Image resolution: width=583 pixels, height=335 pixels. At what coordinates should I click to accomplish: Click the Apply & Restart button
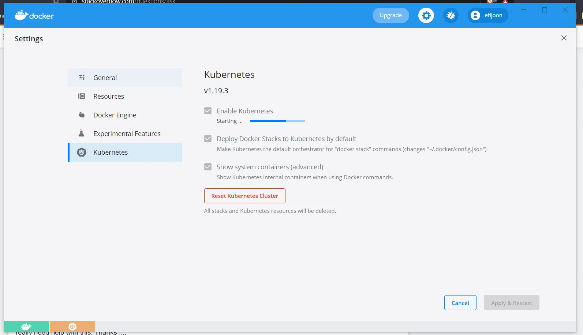(512, 303)
